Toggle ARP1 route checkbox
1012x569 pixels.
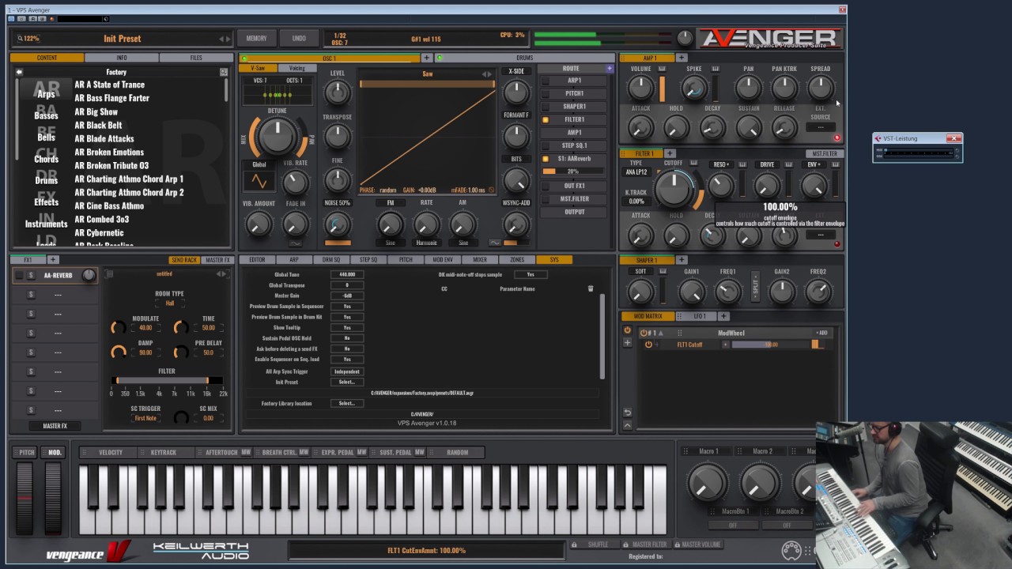point(546,81)
